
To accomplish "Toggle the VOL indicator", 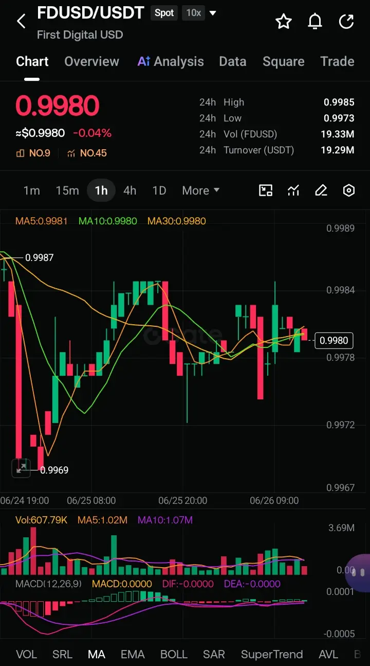I will tap(27, 654).
